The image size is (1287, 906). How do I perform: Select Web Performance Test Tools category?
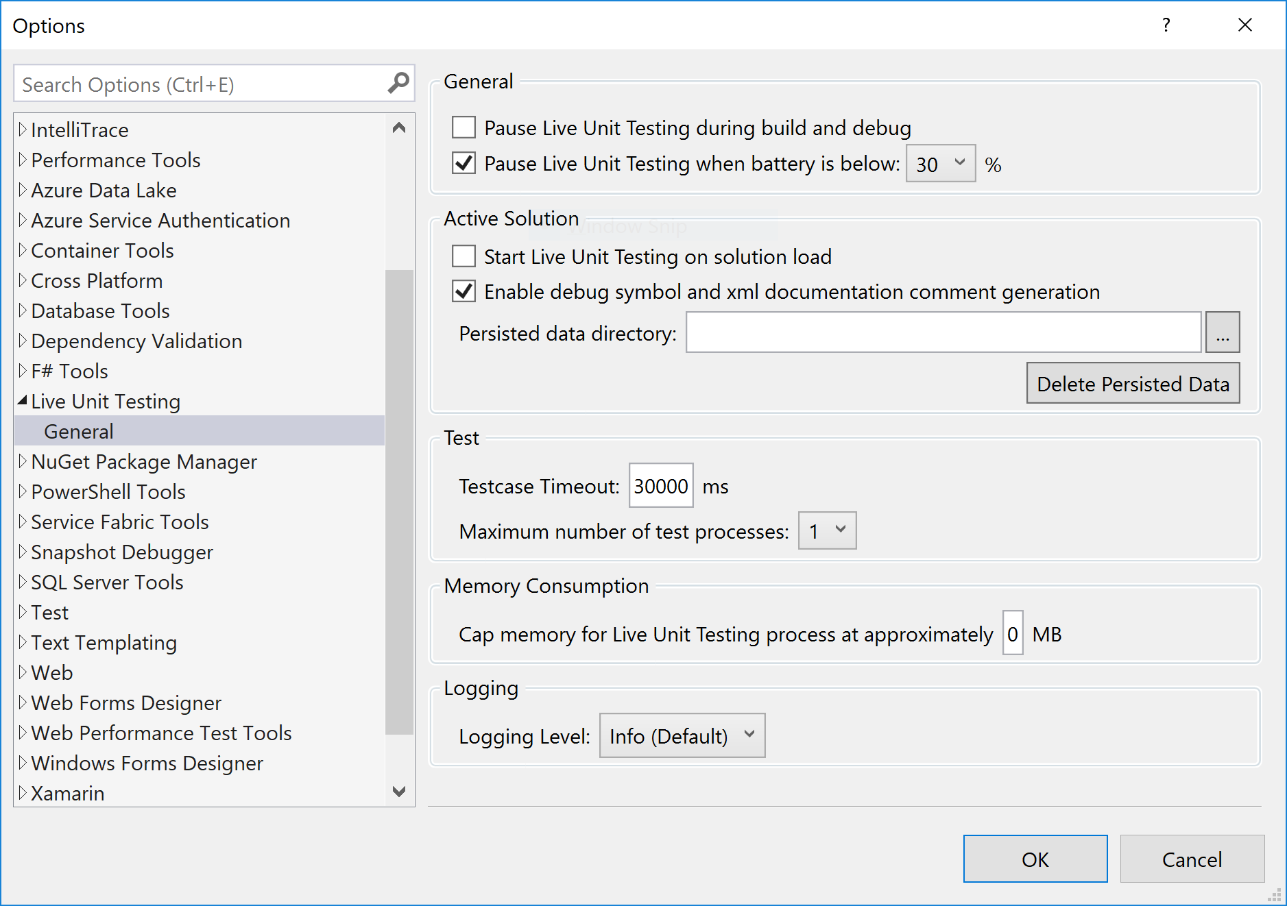point(161,733)
